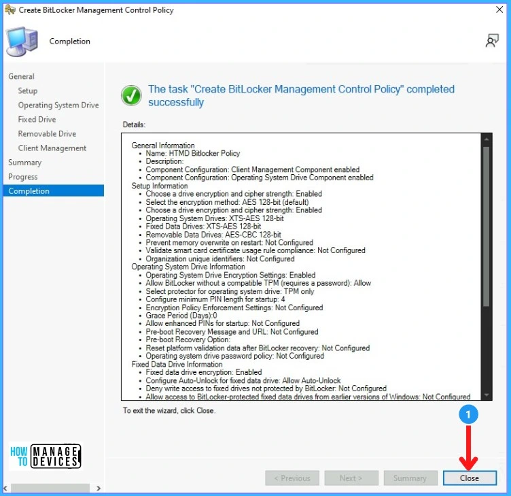Click the disabled Previous button
Viewport: 511px width, 496px height.
pos(292,478)
